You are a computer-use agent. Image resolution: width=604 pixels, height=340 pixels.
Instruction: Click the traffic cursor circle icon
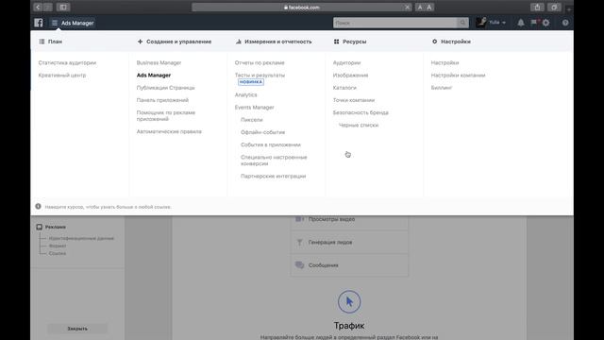point(349,302)
